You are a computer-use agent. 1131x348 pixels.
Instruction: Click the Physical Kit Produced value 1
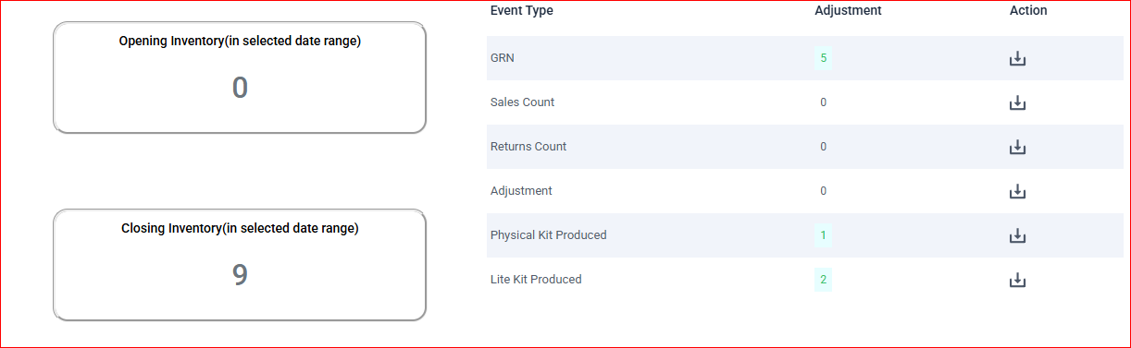click(823, 235)
